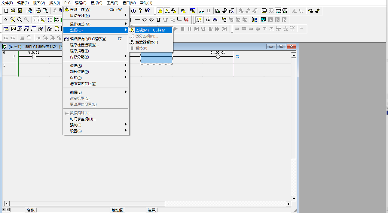Click the vertical scrollbar down arrow
388x213 pixels.
[x=294, y=199]
